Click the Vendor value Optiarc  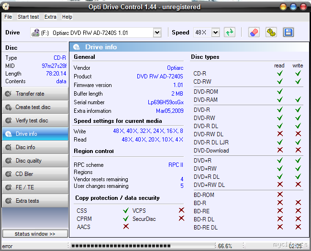click(175, 68)
